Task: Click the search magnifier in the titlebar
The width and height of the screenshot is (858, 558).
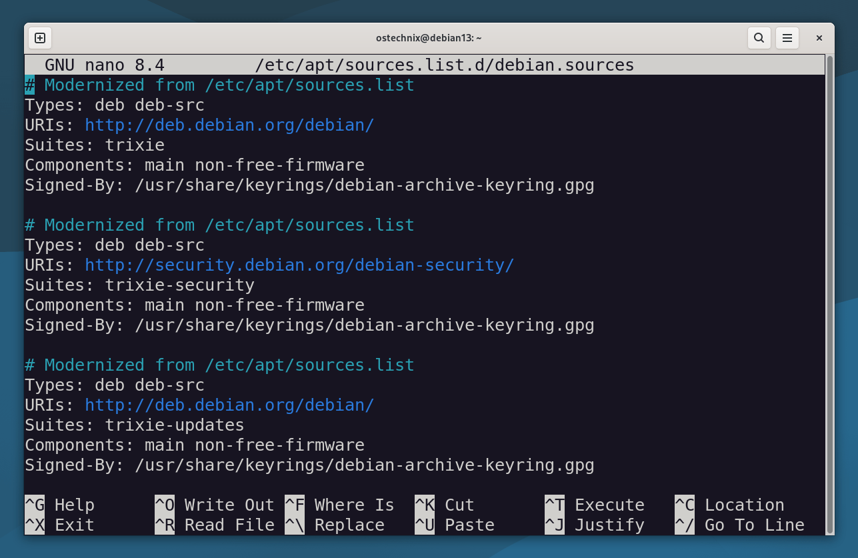Action: (759, 37)
